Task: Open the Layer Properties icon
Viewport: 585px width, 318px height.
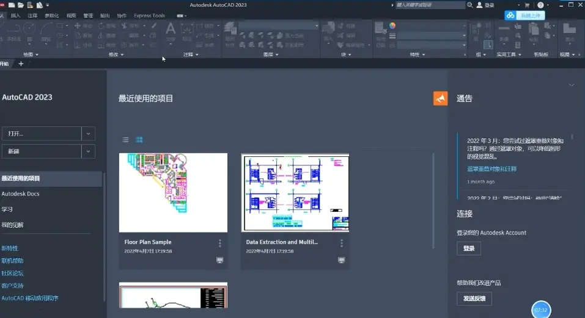Action: pyautogui.click(x=230, y=34)
